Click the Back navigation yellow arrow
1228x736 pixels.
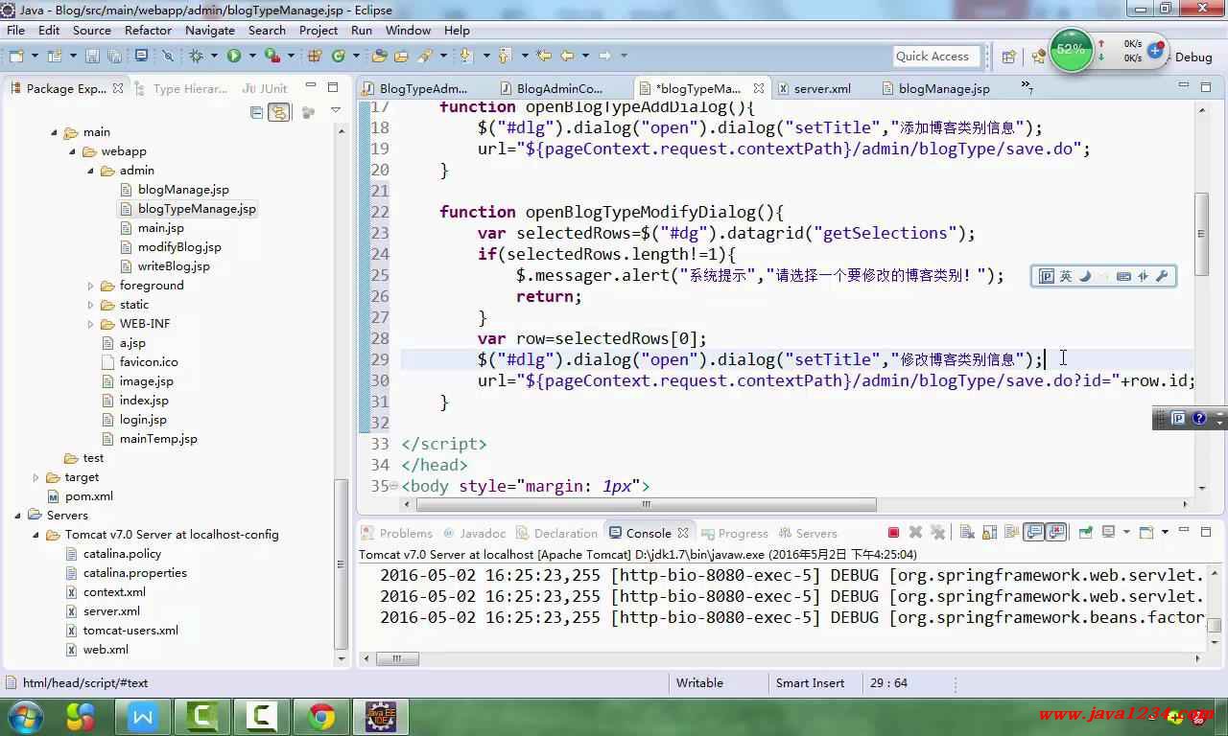click(x=566, y=56)
